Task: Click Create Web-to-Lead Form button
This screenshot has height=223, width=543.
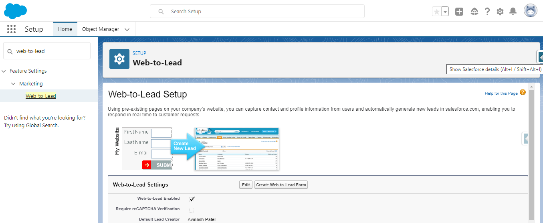Action: (281, 185)
